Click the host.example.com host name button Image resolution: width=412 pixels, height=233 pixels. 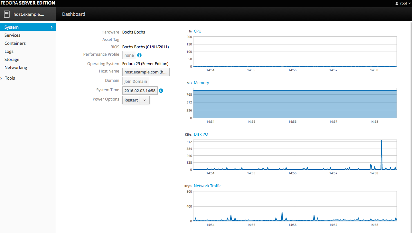pyautogui.click(x=146, y=72)
